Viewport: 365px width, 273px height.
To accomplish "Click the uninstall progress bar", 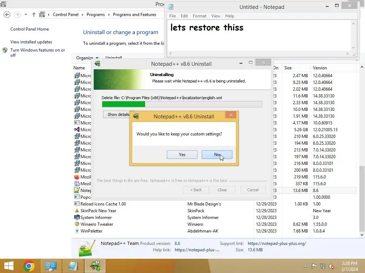I will (182, 104).
